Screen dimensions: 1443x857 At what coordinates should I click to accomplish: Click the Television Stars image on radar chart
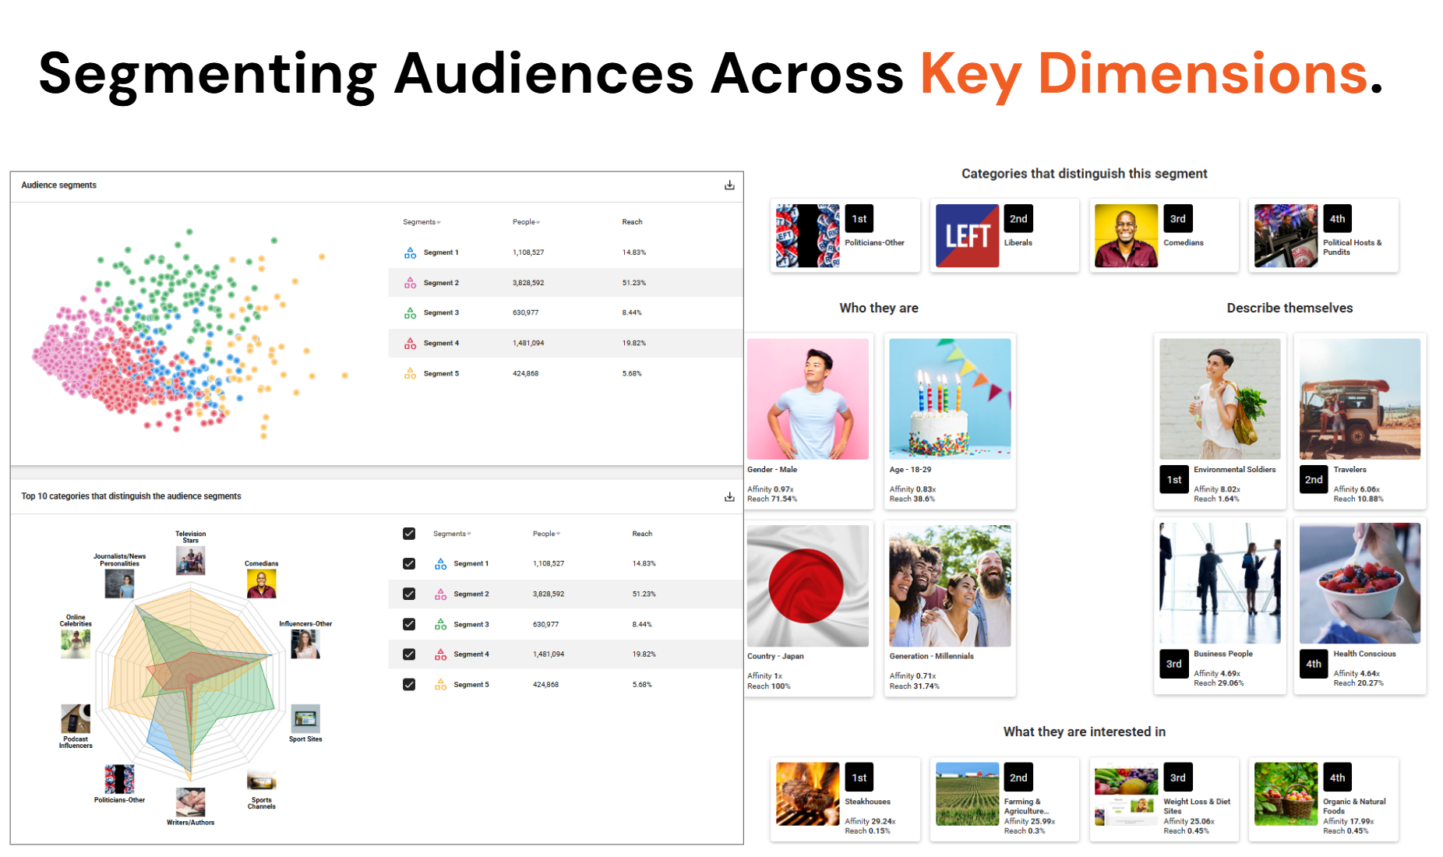click(x=190, y=560)
